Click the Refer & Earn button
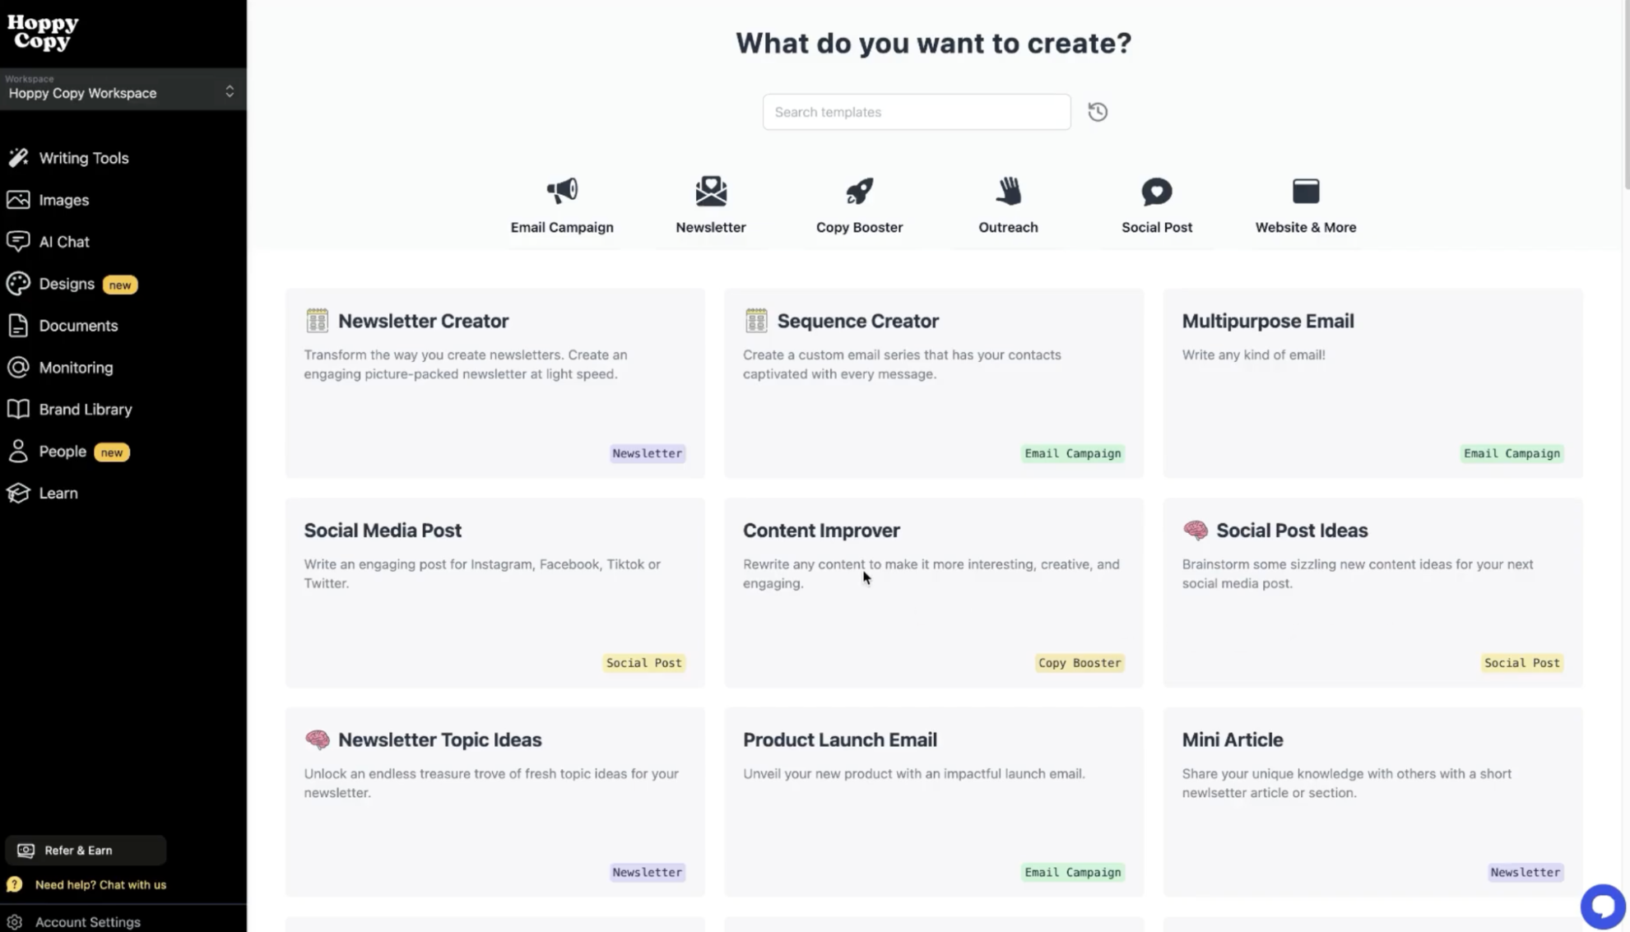 (85, 851)
